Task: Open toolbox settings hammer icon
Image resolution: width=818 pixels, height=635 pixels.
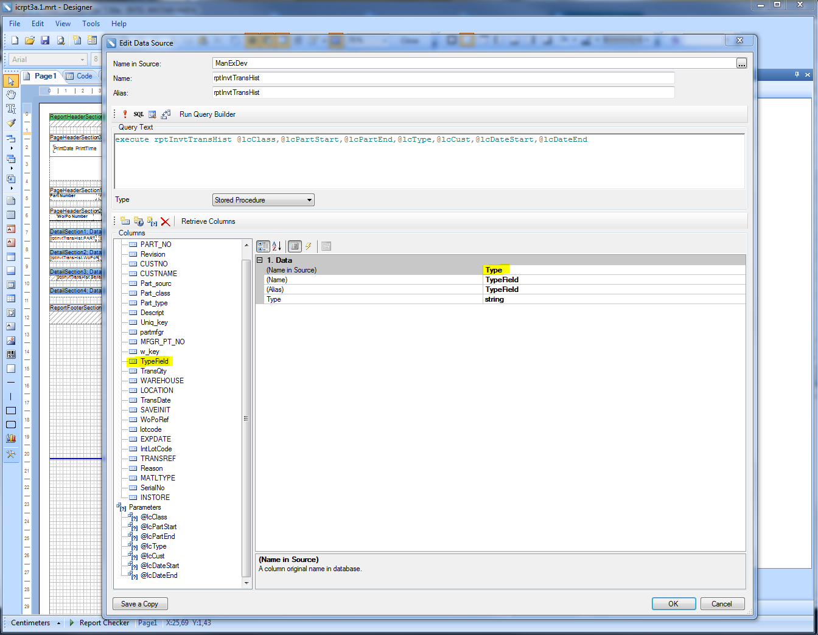Action: click(11, 454)
